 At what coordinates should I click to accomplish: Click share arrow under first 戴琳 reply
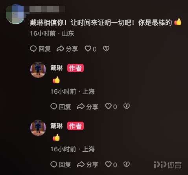(x=81, y=107)
